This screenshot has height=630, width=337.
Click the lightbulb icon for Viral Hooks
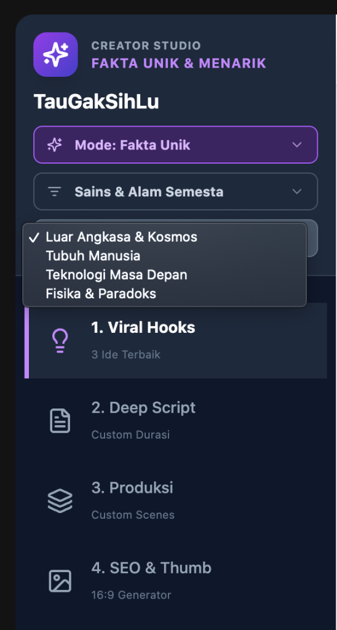[60, 341]
